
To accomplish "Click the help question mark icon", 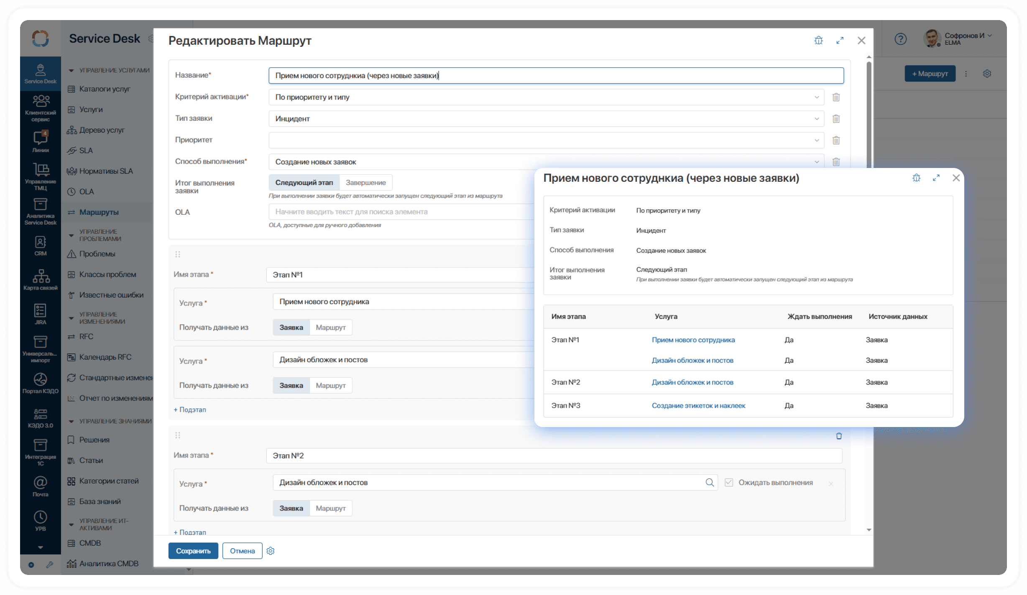I will tap(900, 39).
